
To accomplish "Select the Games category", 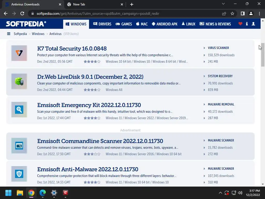I will [124, 24].
